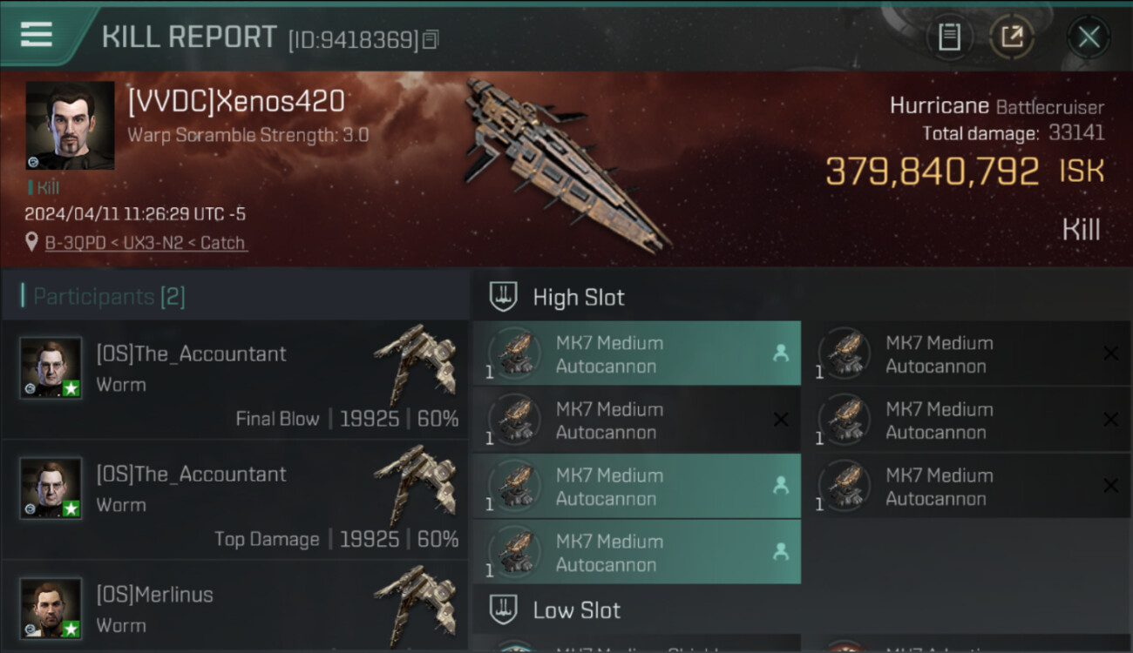Copy the kill report ID icon
The width and height of the screenshot is (1133, 653).
click(x=430, y=40)
